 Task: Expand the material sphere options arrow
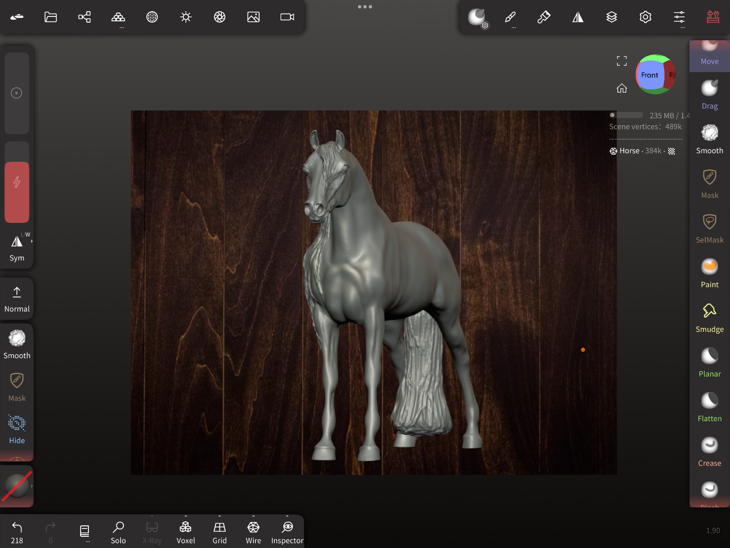[32, 486]
